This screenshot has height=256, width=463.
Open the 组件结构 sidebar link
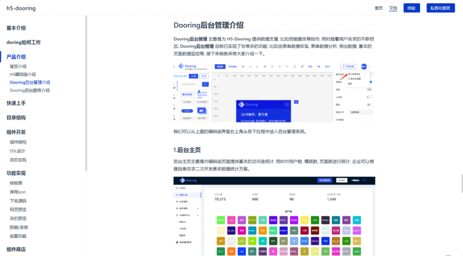click(x=18, y=142)
